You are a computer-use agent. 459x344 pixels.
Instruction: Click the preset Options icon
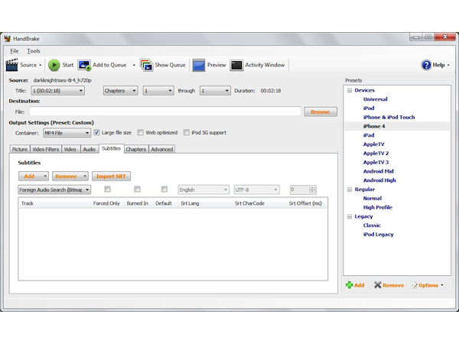pos(414,285)
